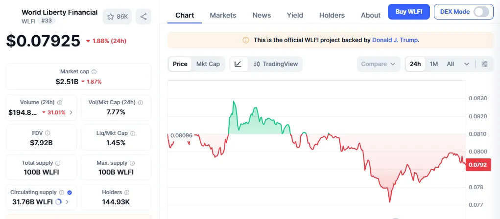The width and height of the screenshot is (500, 219).
Task: Click Market cap info icon
Action: (x=94, y=71)
